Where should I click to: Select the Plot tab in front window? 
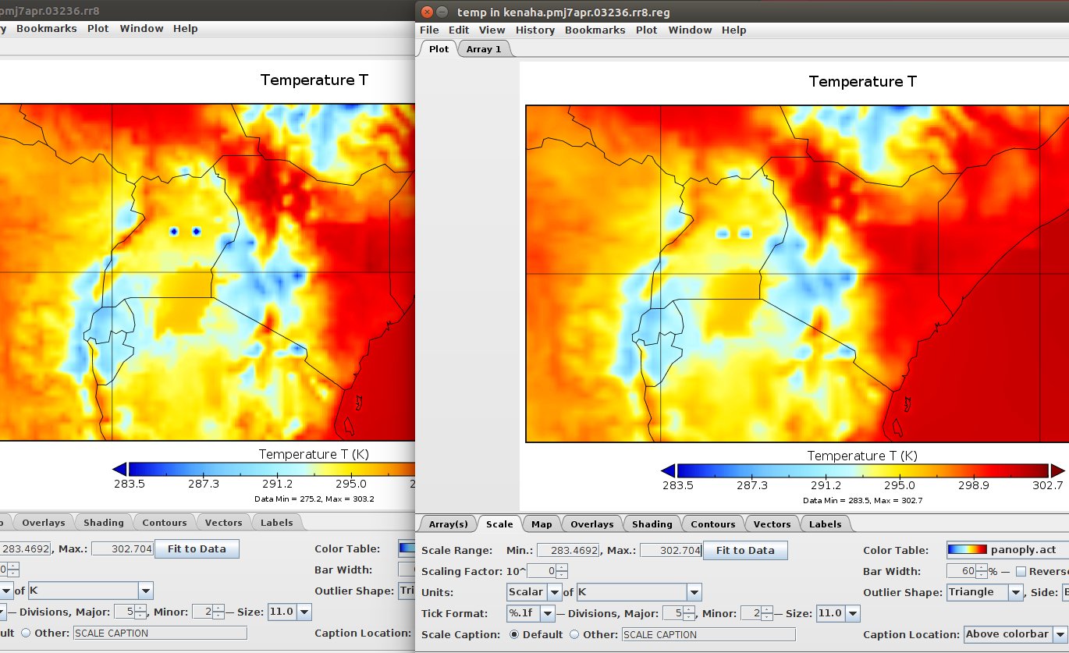point(439,48)
